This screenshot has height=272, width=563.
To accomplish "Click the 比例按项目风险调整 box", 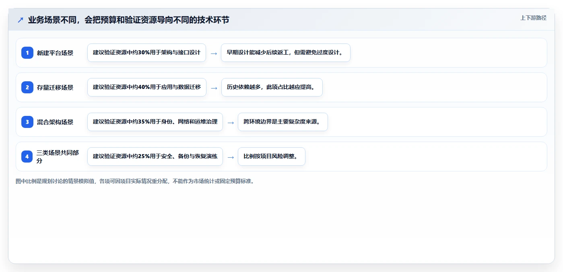I will click(272, 157).
